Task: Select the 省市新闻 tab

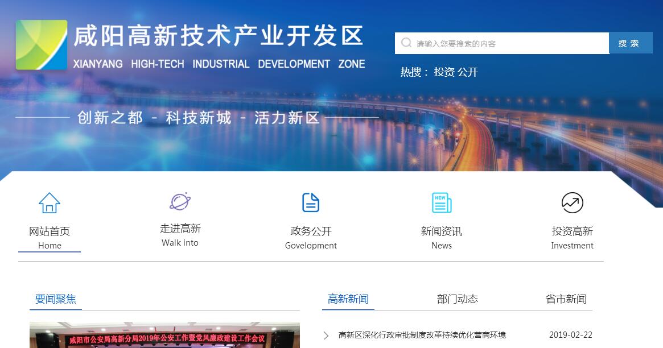Action: tap(566, 299)
